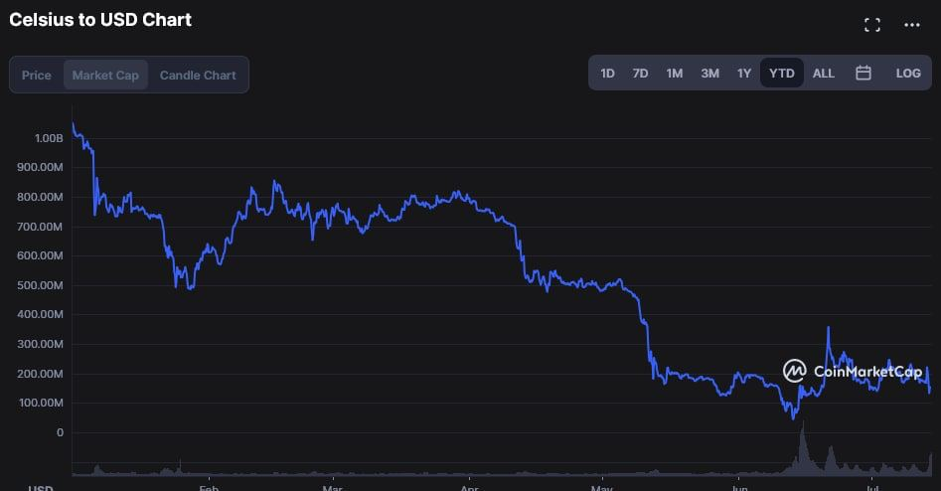Viewport: 941px width, 491px height.
Task: Choose the 1M time range
Action: (x=675, y=74)
